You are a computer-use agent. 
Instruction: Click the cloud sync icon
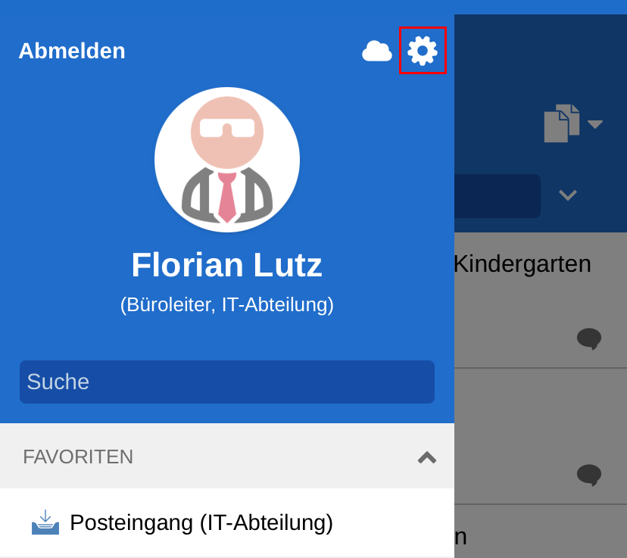376,51
